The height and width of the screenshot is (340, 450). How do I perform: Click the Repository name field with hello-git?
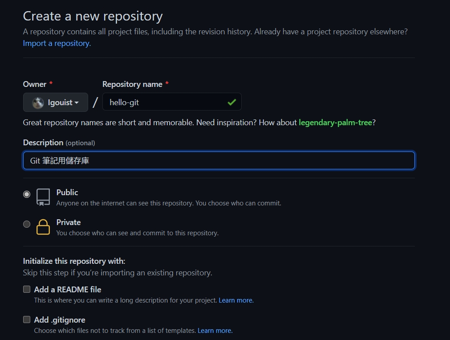[165, 102]
